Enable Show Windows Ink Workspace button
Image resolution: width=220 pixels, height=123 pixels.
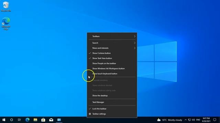point(112,69)
